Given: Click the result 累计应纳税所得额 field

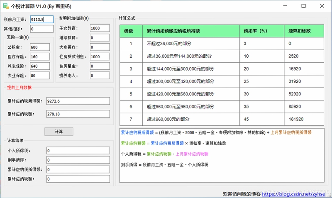Looking at the screenshot, I should click(78, 169).
